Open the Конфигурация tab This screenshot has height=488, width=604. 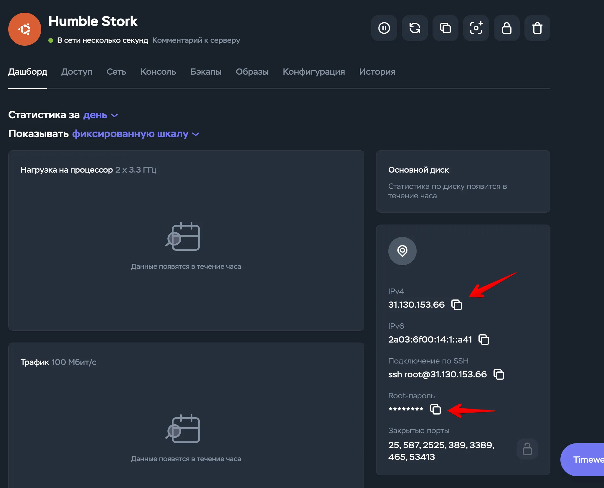pos(314,72)
